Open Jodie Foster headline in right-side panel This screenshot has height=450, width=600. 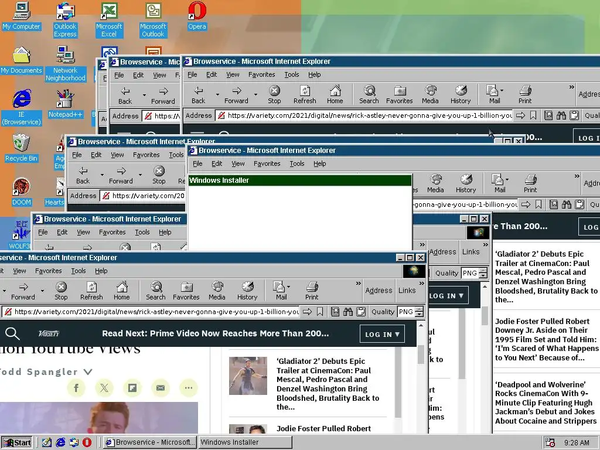point(547,339)
